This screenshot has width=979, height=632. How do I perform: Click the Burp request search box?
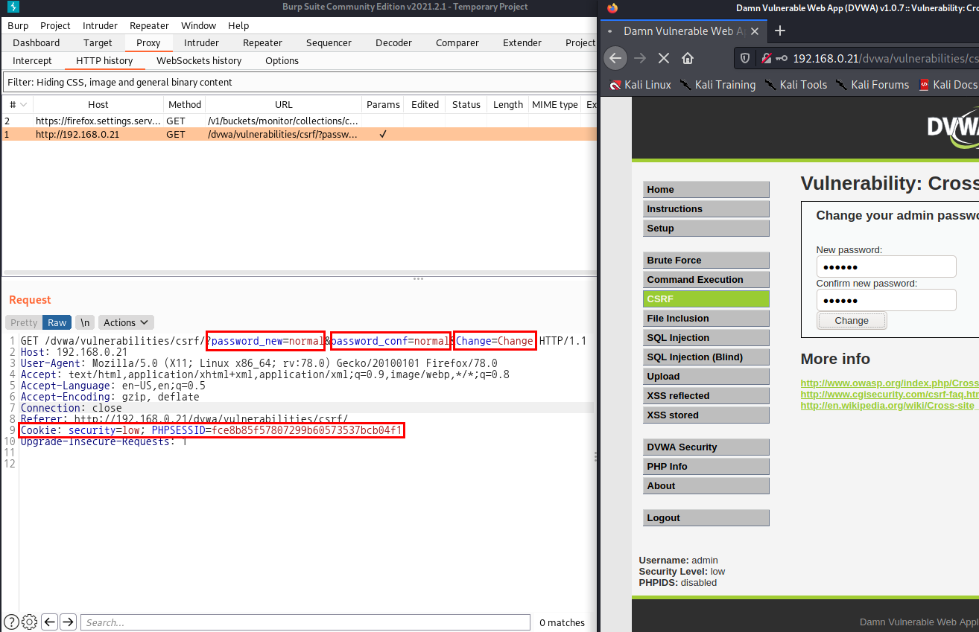305,622
